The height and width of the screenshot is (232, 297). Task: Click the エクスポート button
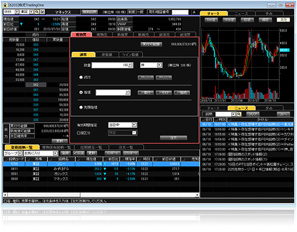(x=131, y=153)
